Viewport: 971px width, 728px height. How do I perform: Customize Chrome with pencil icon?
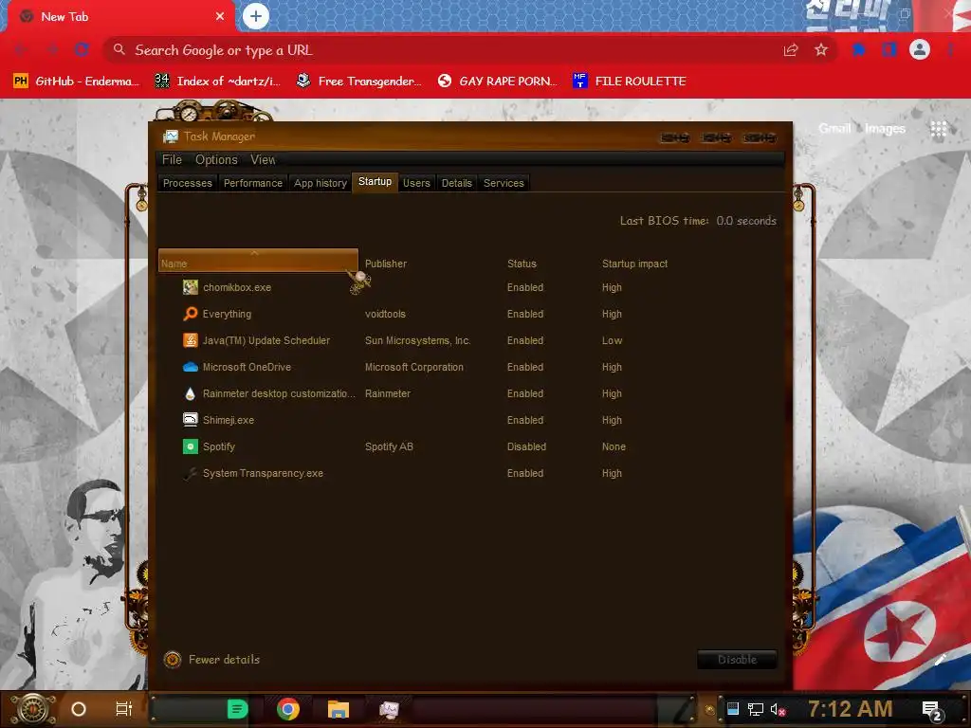click(x=940, y=660)
